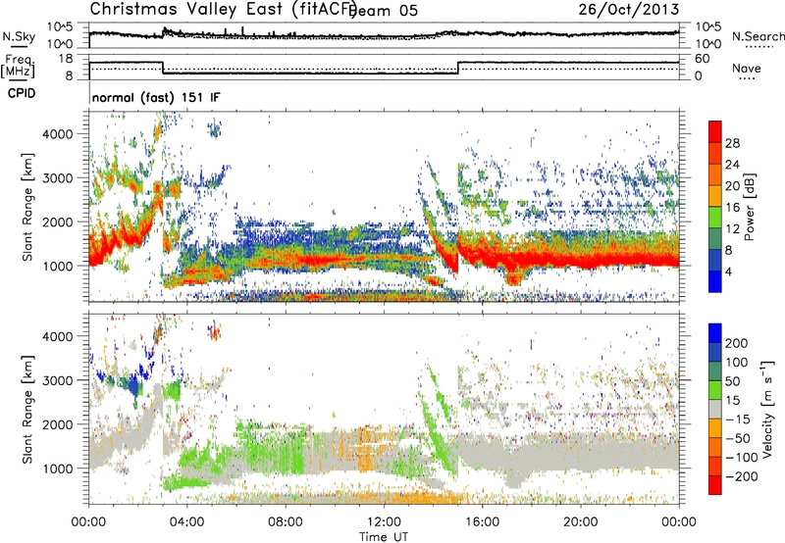785x543 pixels.
Task: Click the '18' frequency axis value
Action: pyautogui.click(x=66, y=59)
